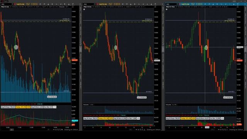Click the zoom-in magnifier below the 5m chart
The image size is (247, 139).
pos(140,130)
